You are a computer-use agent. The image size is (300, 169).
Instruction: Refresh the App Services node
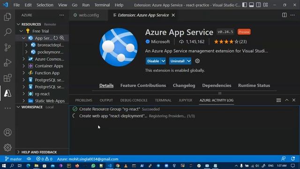point(56,38)
